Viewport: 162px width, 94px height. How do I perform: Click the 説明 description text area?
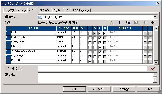point(96,78)
